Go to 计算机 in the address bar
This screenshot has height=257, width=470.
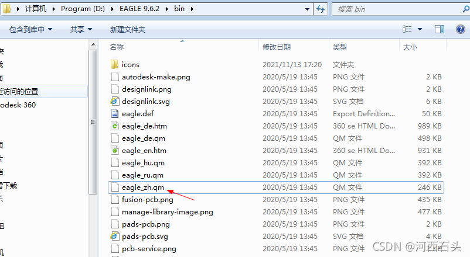pos(36,9)
